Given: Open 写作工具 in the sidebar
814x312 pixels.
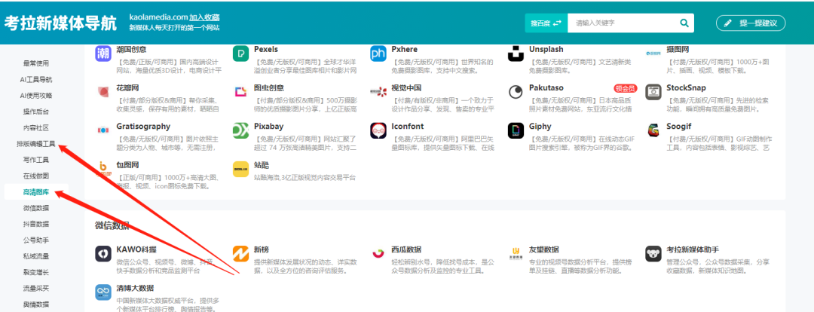Looking at the screenshot, I should point(36,160).
